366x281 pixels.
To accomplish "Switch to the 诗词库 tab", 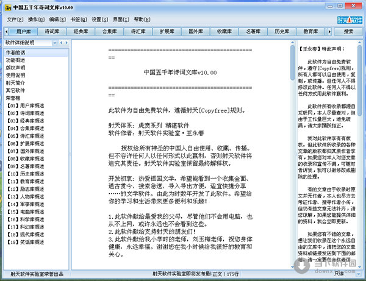I will click(52, 32).
